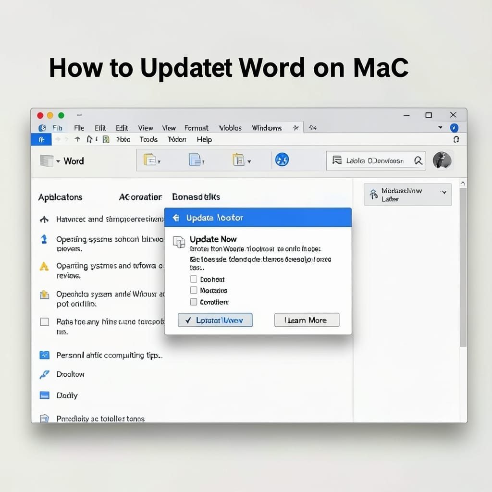Screen dimensions: 492x492
Task: Click the star folder icon beside Openicta row
Action: click(45, 295)
